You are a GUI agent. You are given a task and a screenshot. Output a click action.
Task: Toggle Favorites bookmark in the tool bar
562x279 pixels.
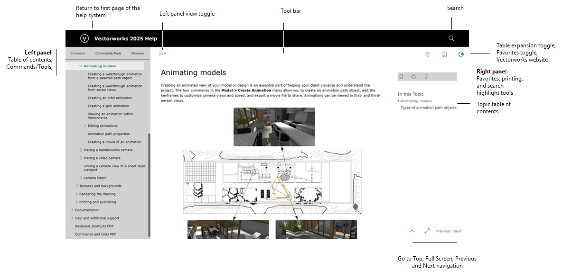coord(444,54)
